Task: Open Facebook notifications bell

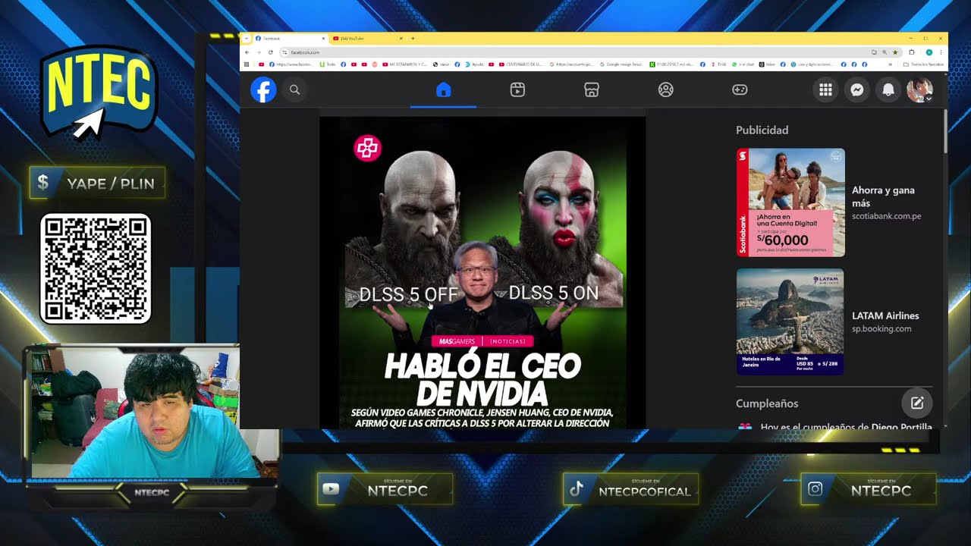Action: [888, 90]
